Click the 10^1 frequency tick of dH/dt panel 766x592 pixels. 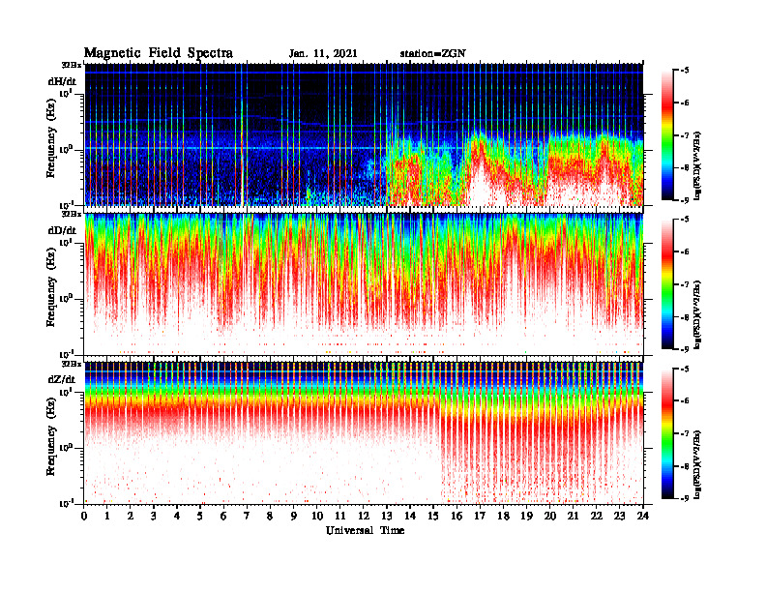[66, 93]
